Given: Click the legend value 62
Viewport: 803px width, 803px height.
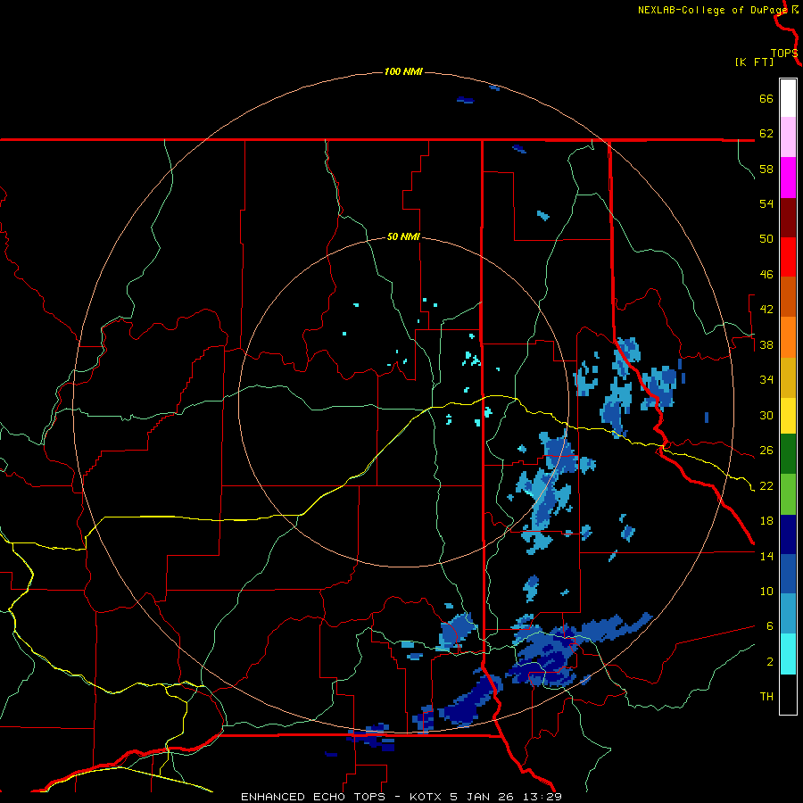Looking at the screenshot, I should [766, 134].
